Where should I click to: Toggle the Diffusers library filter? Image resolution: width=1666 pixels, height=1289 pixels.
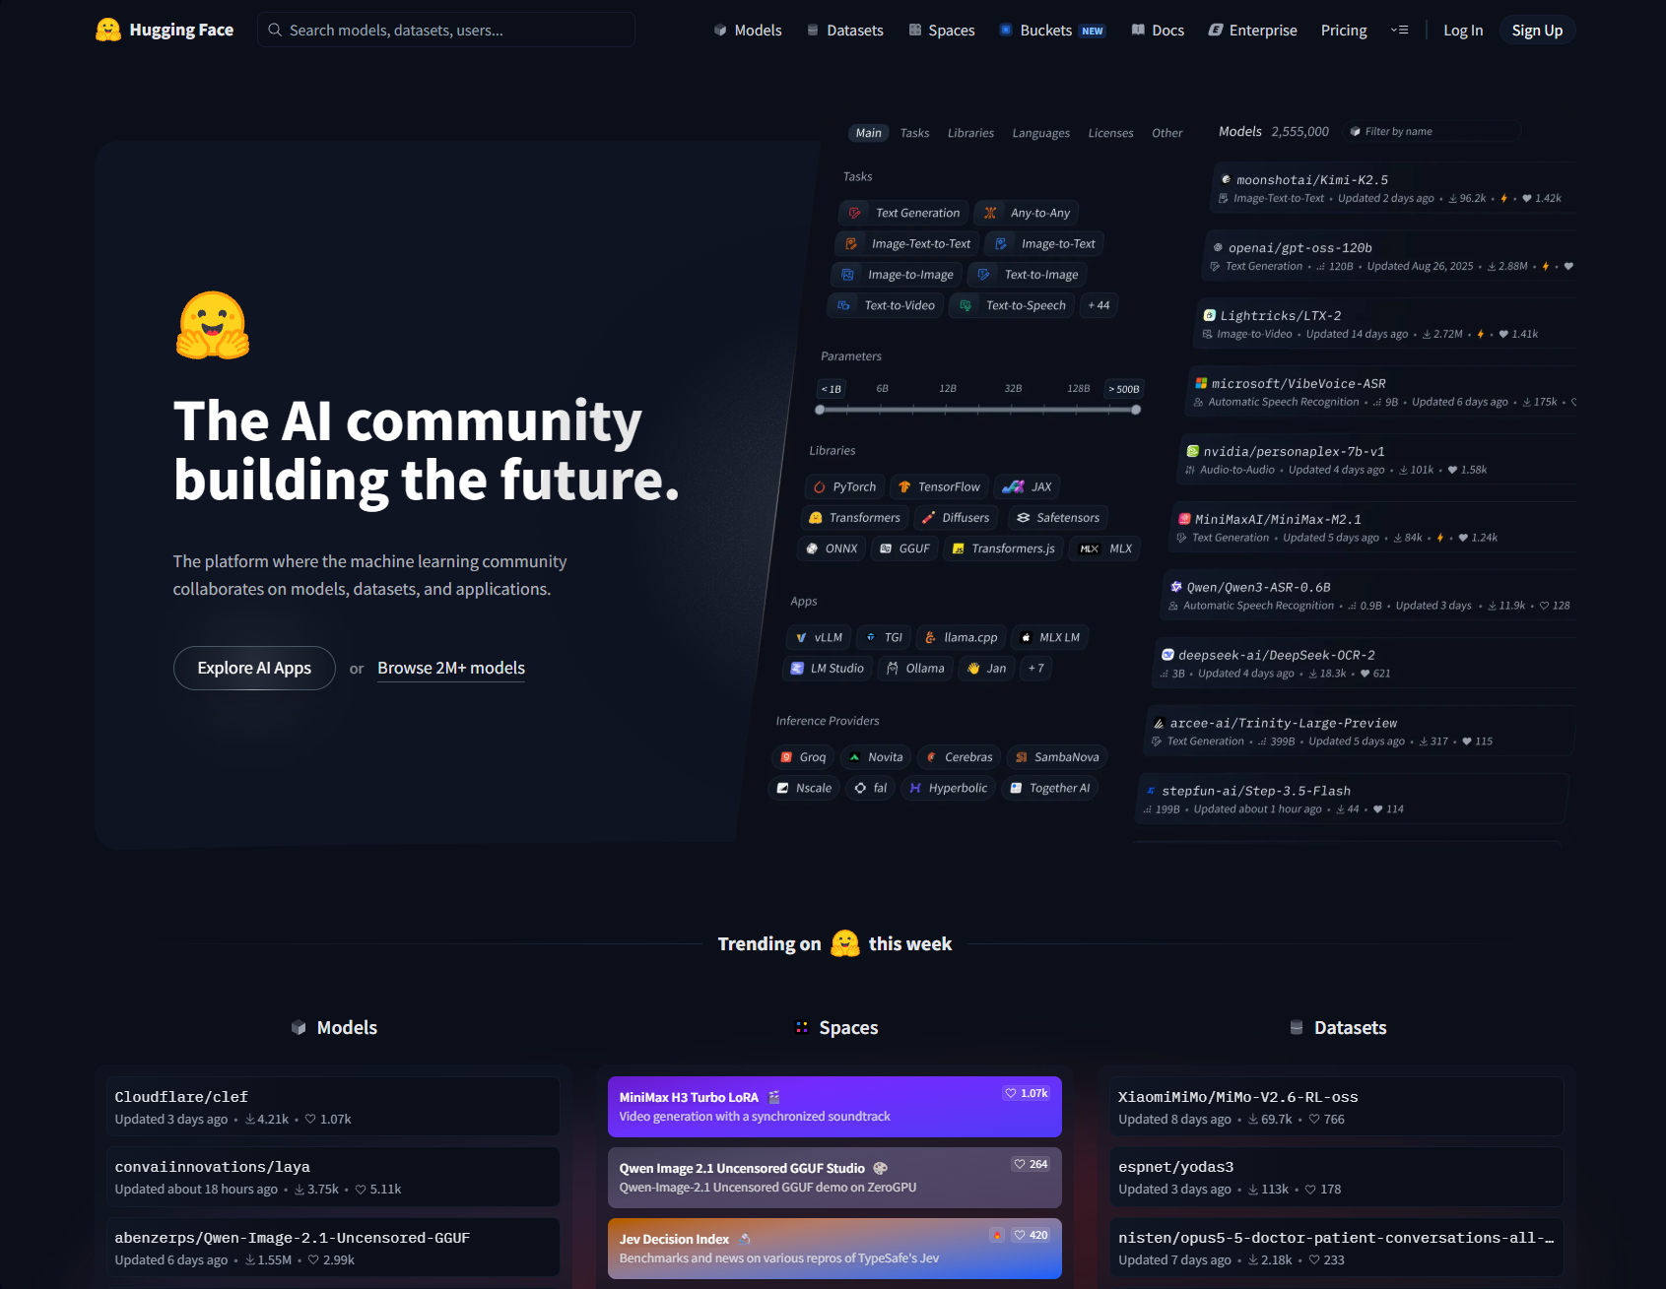(x=956, y=517)
